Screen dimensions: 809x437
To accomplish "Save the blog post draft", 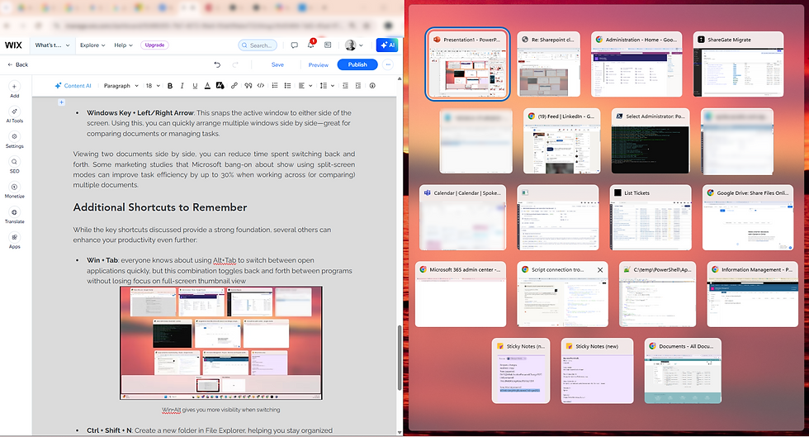I will [x=277, y=64].
